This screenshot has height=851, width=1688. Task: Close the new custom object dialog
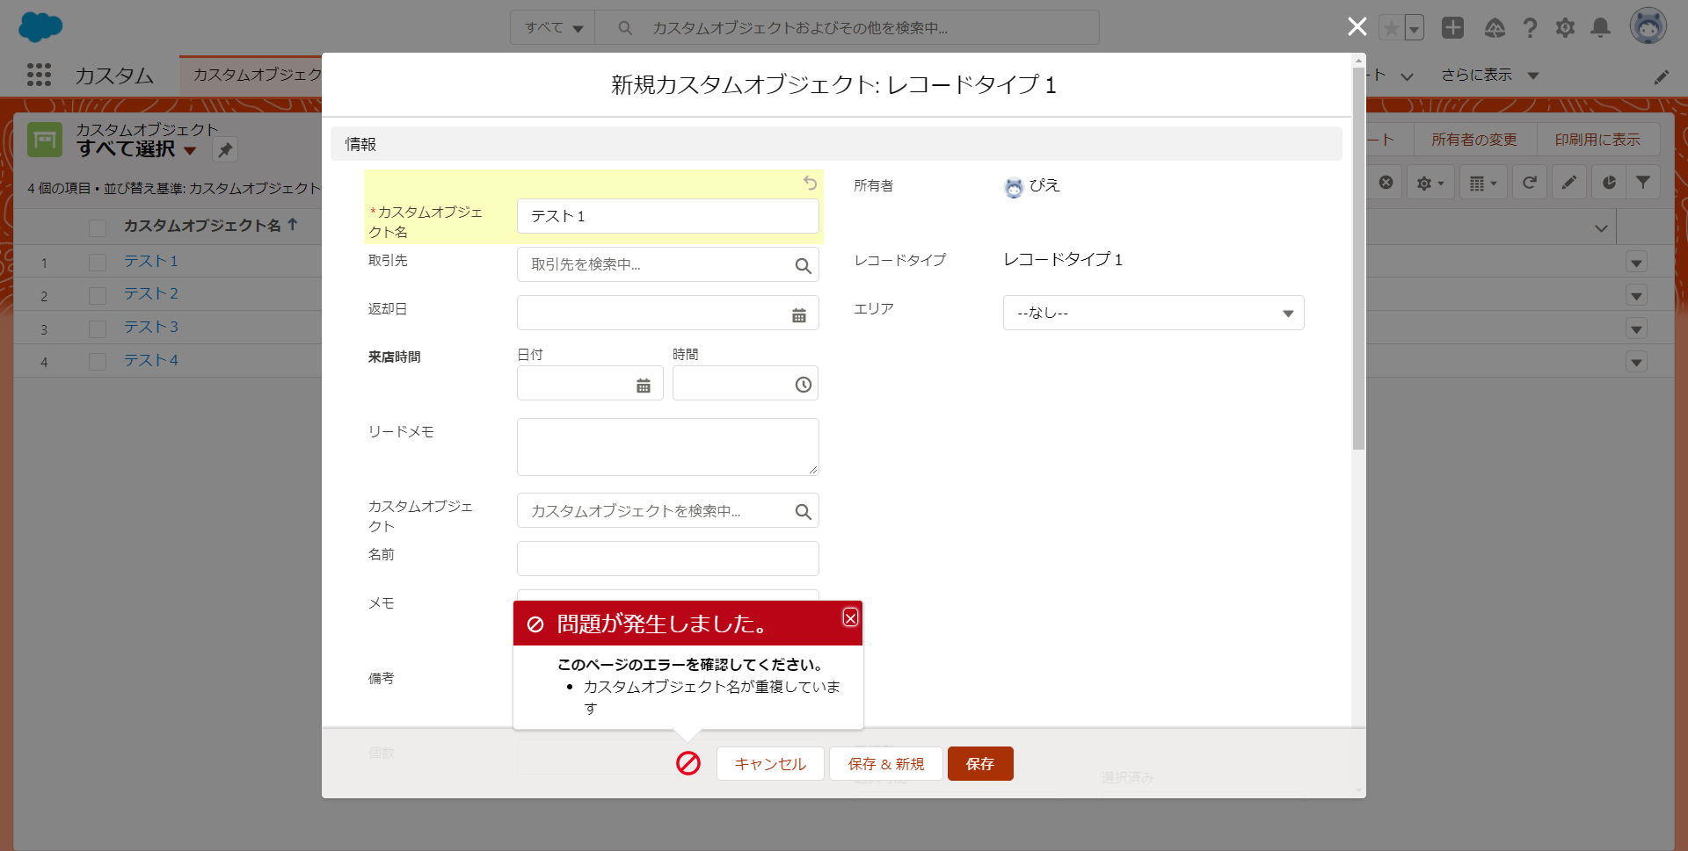point(1357,27)
